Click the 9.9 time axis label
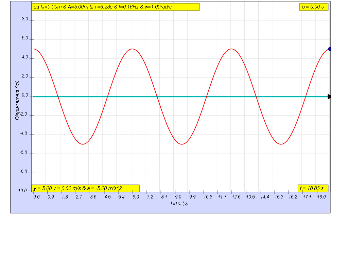The width and height of the screenshot is (348, 261). pos(192,197)
